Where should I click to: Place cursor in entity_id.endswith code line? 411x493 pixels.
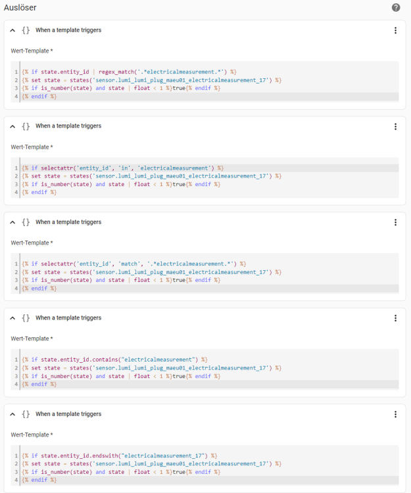120,456
